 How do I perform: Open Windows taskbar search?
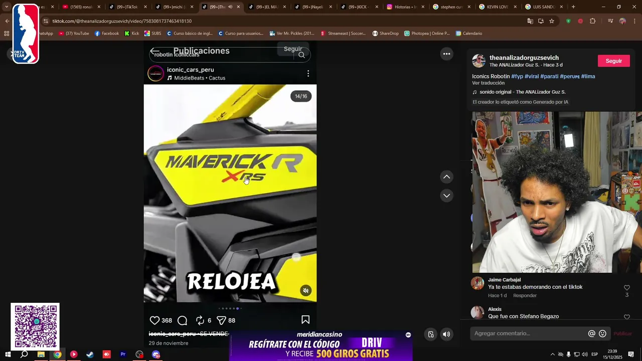point(24,354)
